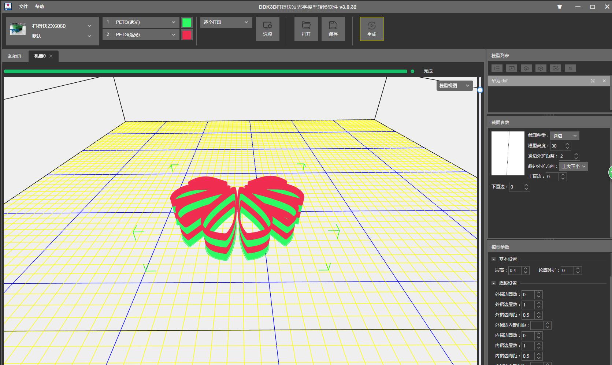This screenshot has width=612, height=365.
Task: Click the vertical layer slider handle
Action: click(x=480, y=90)
